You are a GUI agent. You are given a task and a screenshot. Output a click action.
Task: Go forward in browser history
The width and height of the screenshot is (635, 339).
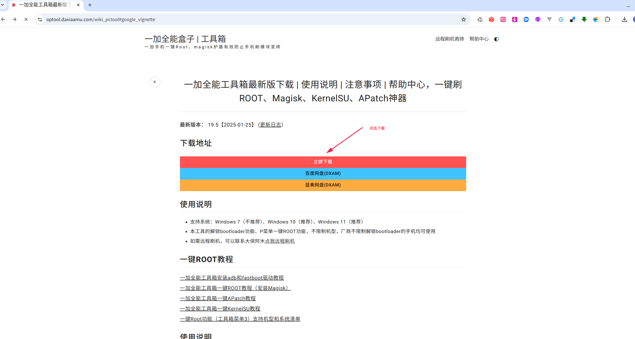pos(15,20)
